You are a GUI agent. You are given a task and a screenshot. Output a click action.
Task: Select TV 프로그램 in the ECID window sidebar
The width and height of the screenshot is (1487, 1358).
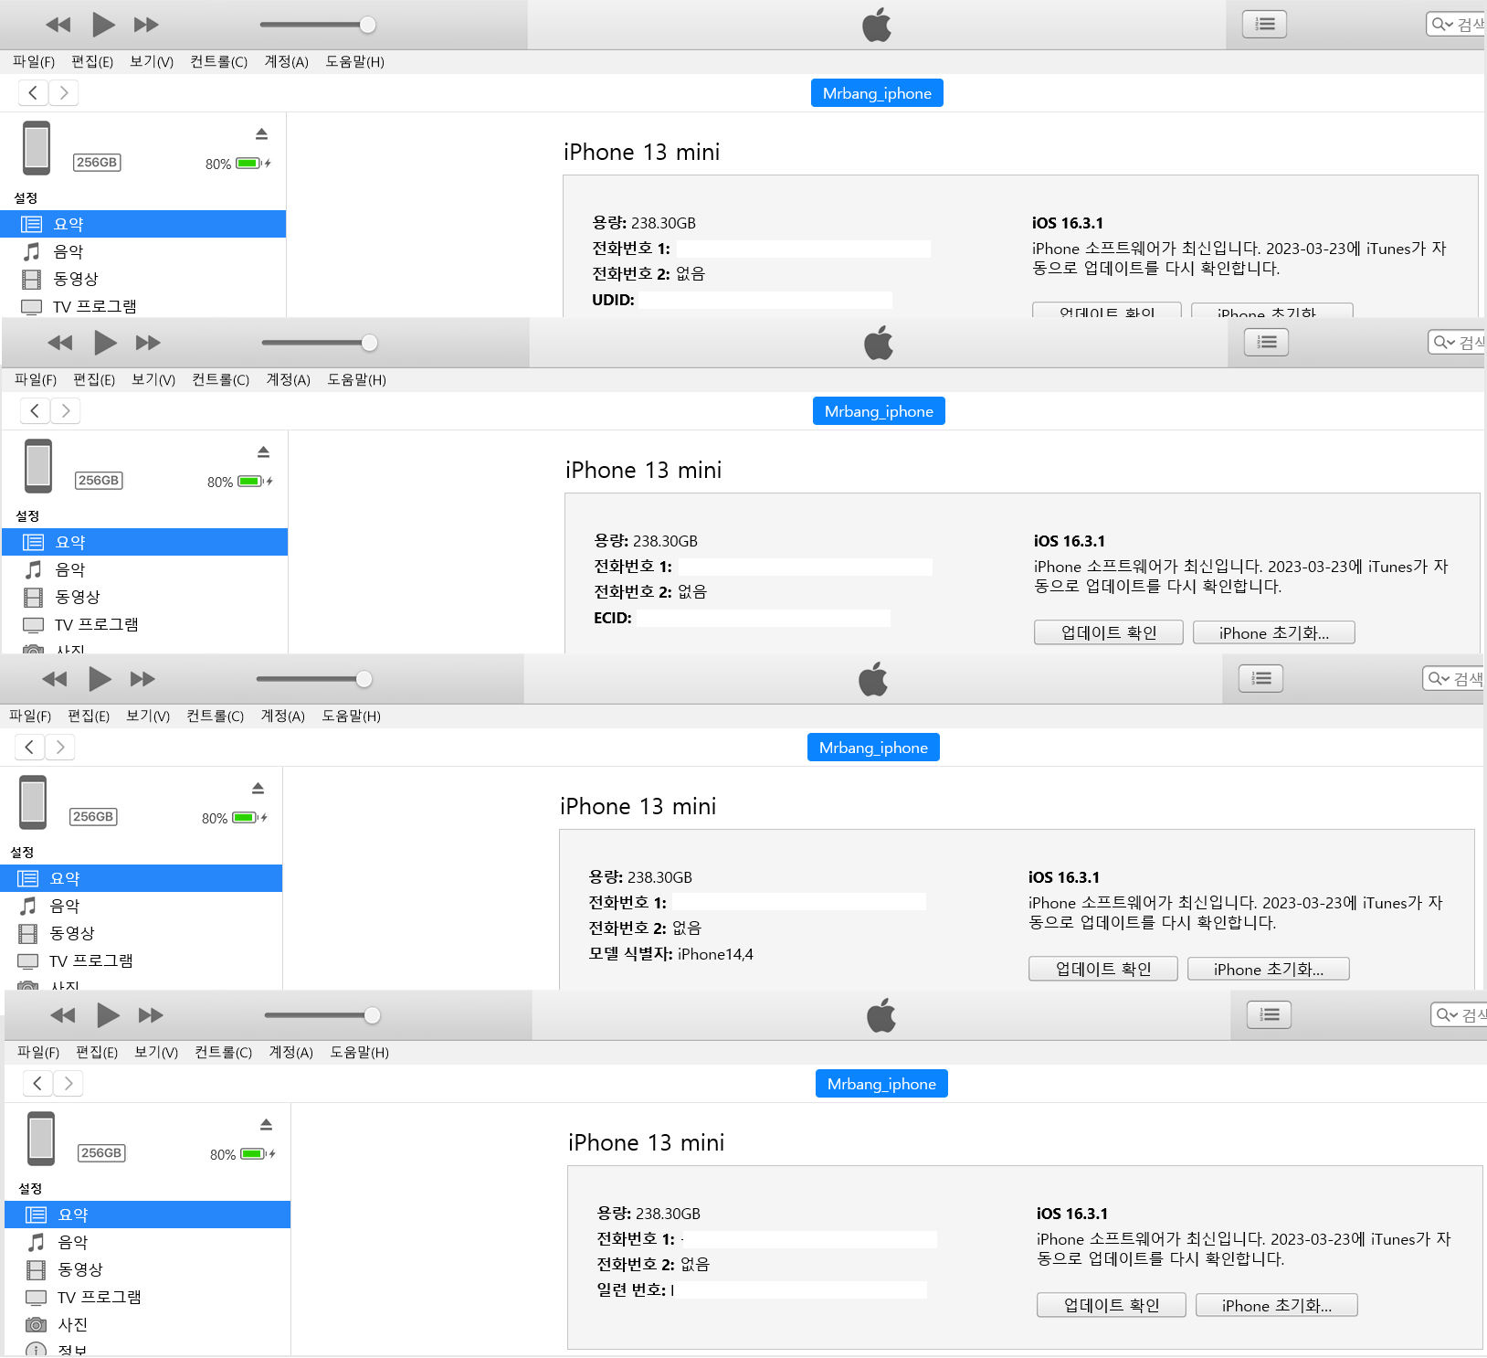click(144, 624)
